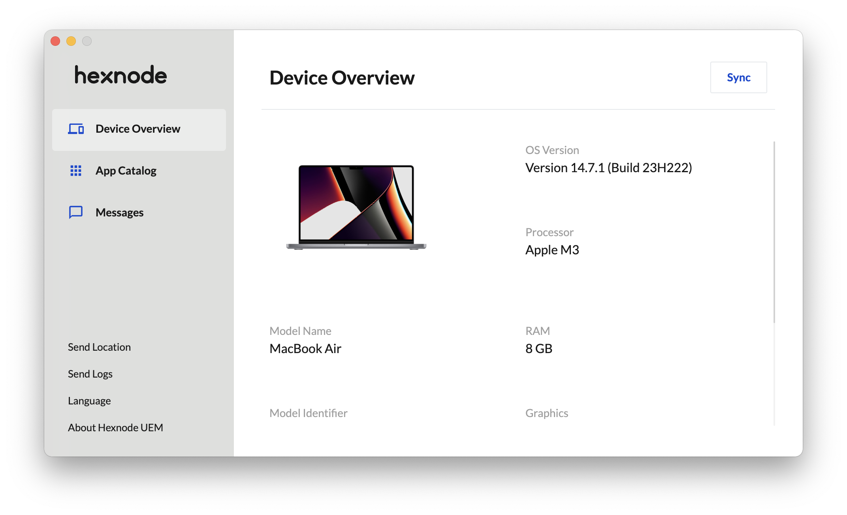Click the Graphics label

point(546,413)
